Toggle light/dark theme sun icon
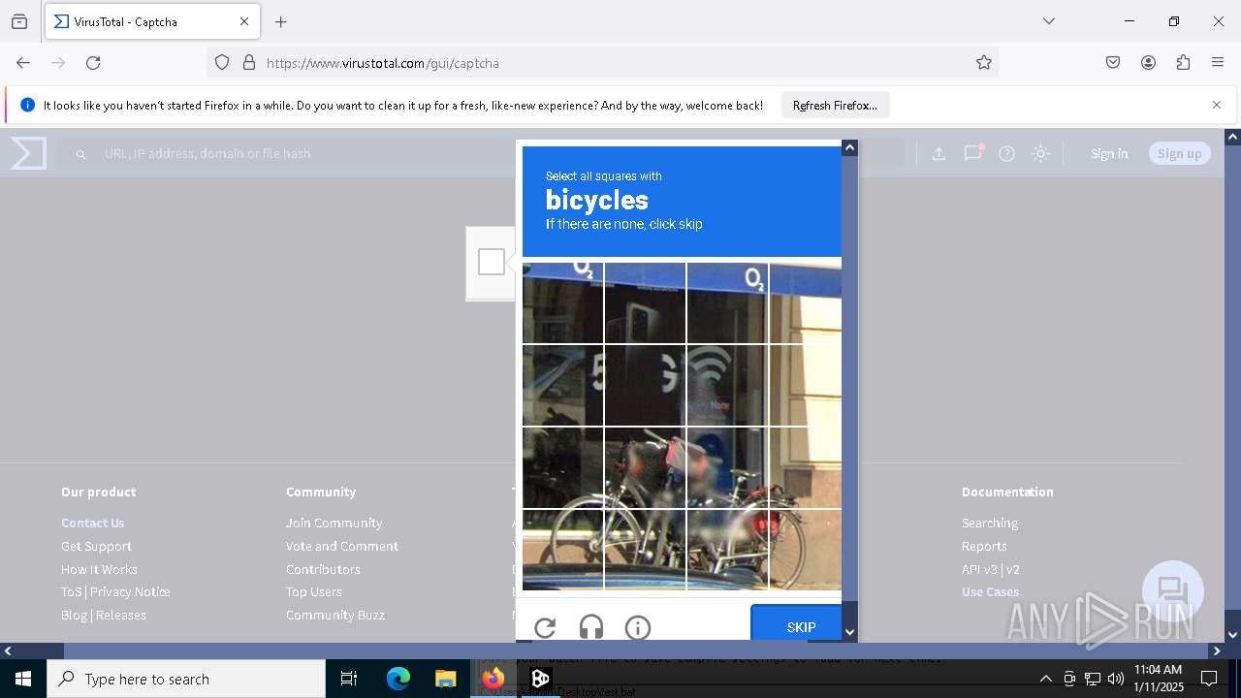1241x698 pixels. 1040,153
